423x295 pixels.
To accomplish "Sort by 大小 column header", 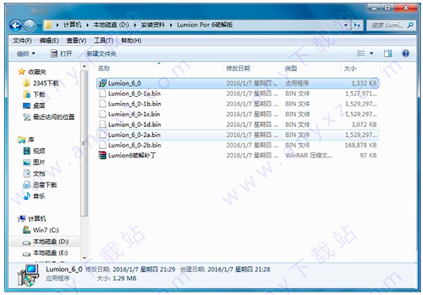I will click(350, 68).
